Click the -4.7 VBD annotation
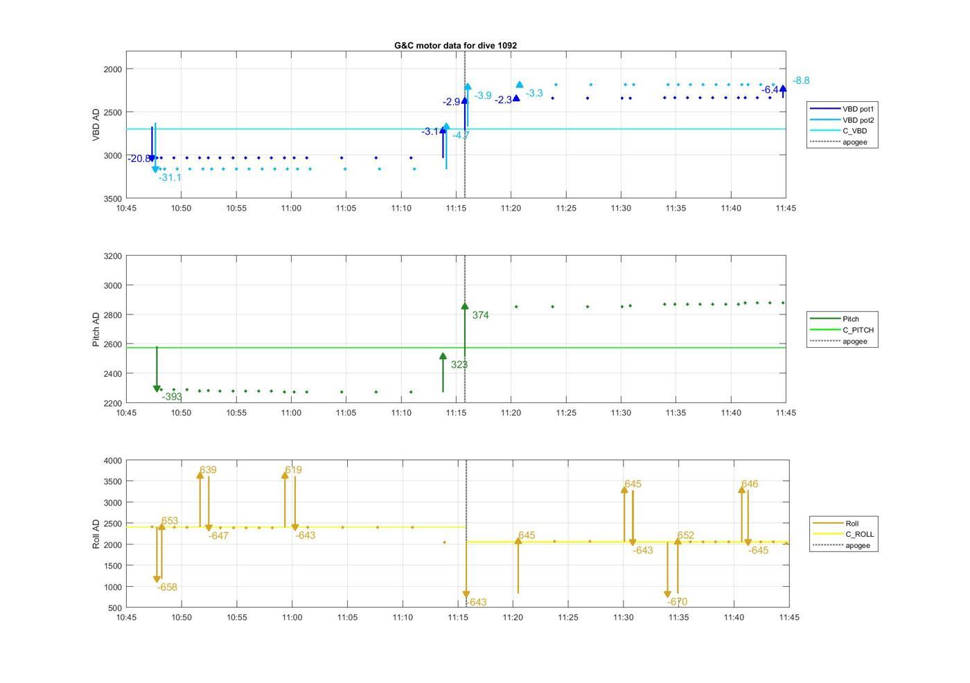 click(x=461, y=136)
